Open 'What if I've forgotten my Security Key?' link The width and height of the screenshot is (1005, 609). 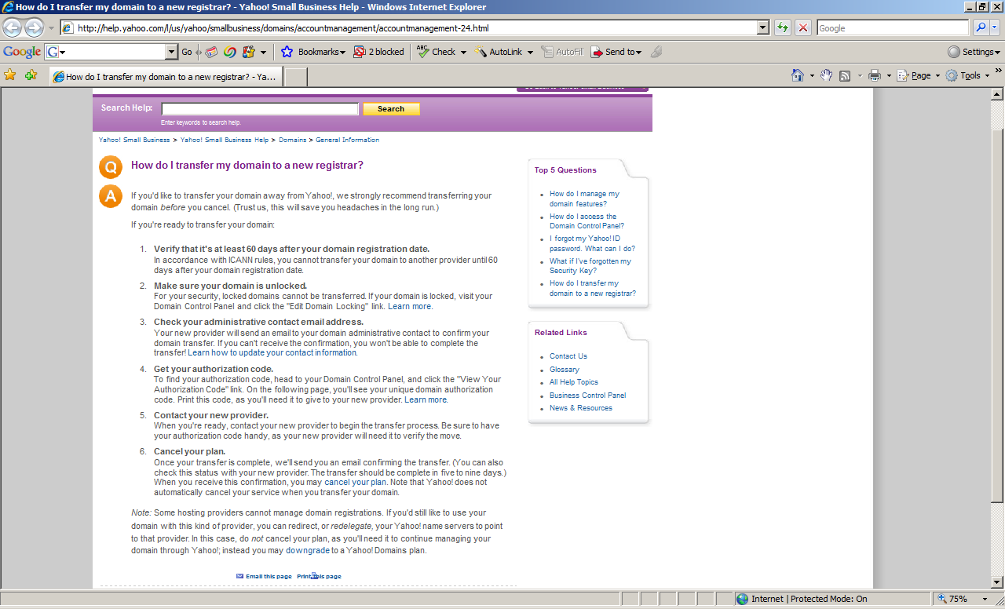[x=590, y=266]
